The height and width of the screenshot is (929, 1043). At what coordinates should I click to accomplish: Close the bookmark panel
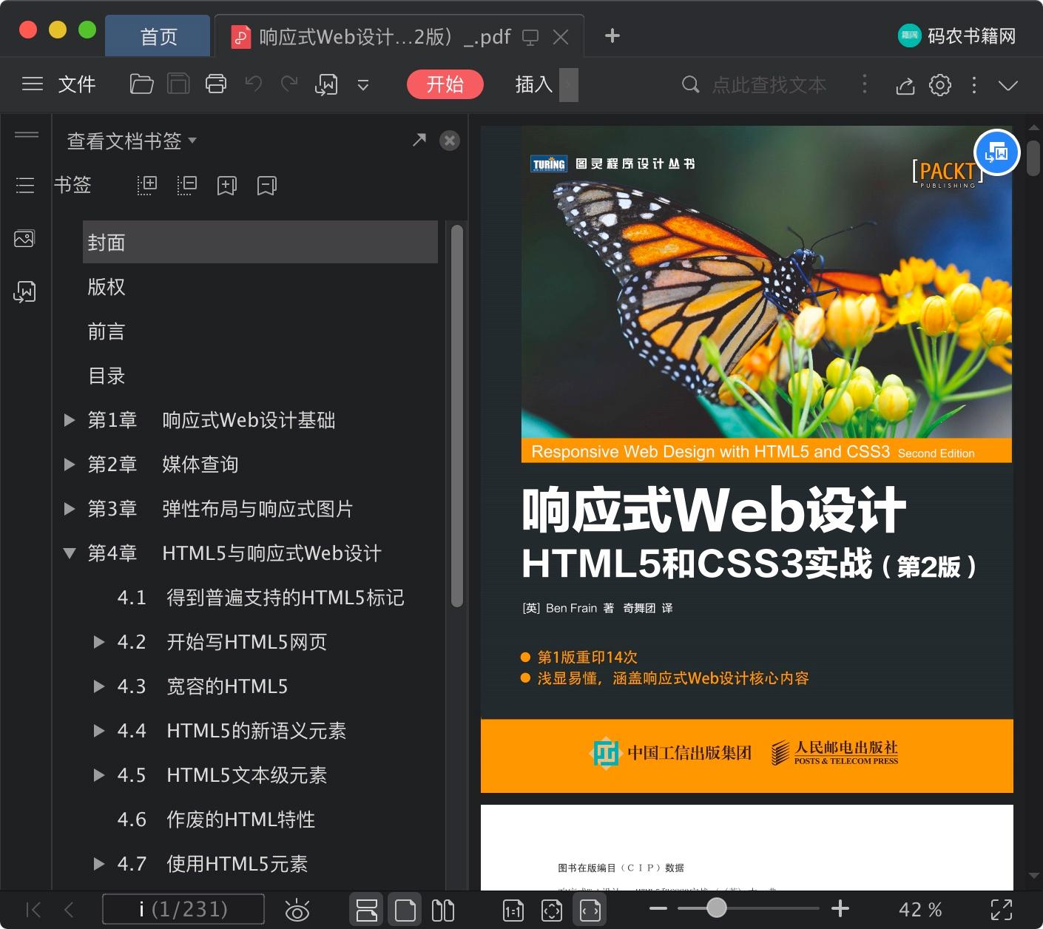(450, 141)
